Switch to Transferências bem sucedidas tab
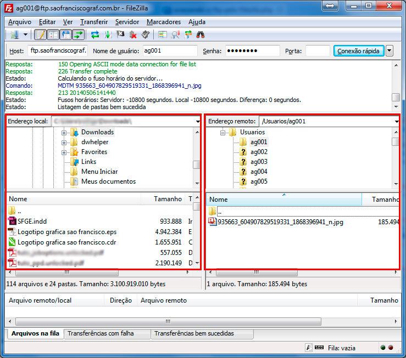The height and width of the screenshot is (358, 406). [x=202, y=333]
